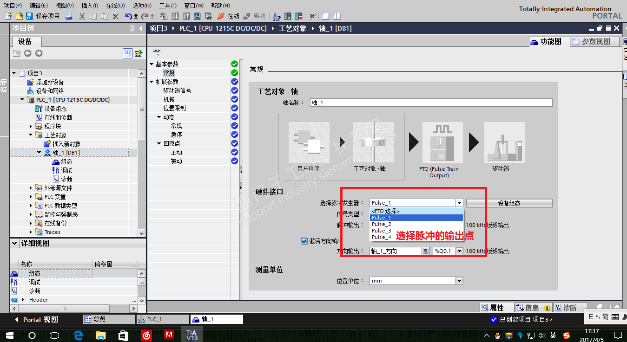Collapse the 项目树 panel arrow
This screenshot has height=342, width=627.
[141, 28]
